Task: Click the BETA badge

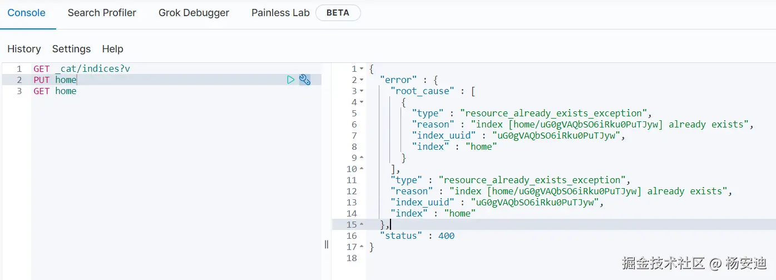Action: [338, 13]
